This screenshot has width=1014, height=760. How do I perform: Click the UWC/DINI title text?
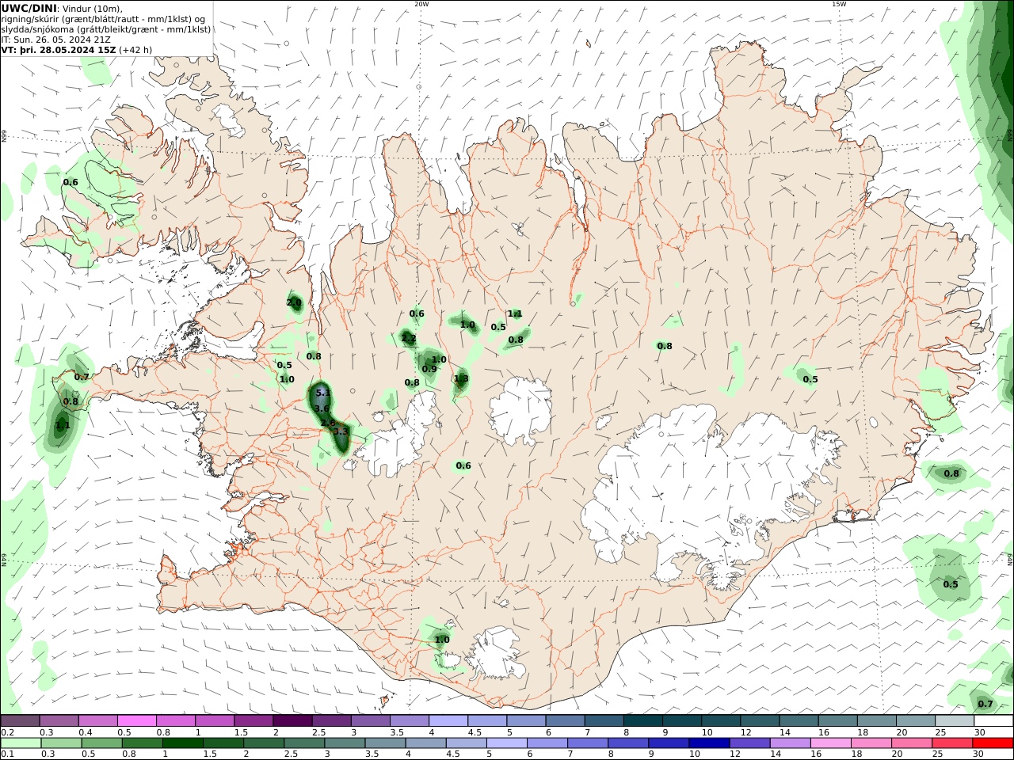(29, 9)
